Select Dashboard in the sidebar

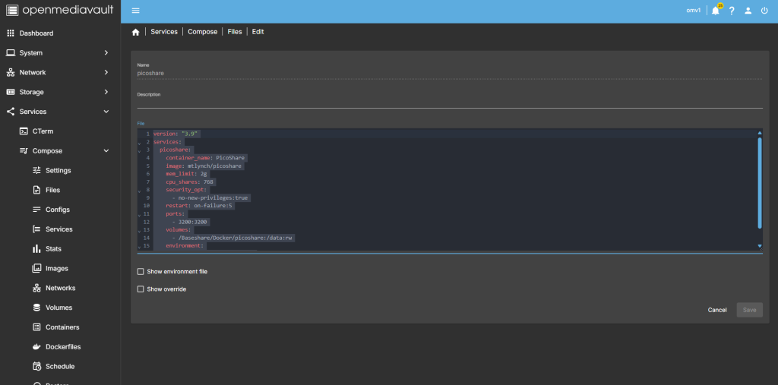tap(36, 33)
